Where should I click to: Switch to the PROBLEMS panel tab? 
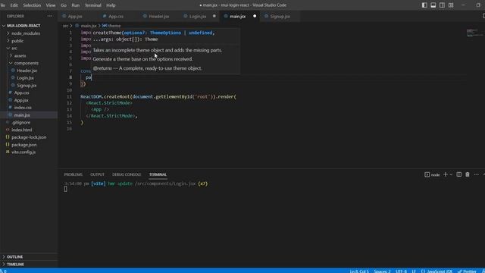74,174
